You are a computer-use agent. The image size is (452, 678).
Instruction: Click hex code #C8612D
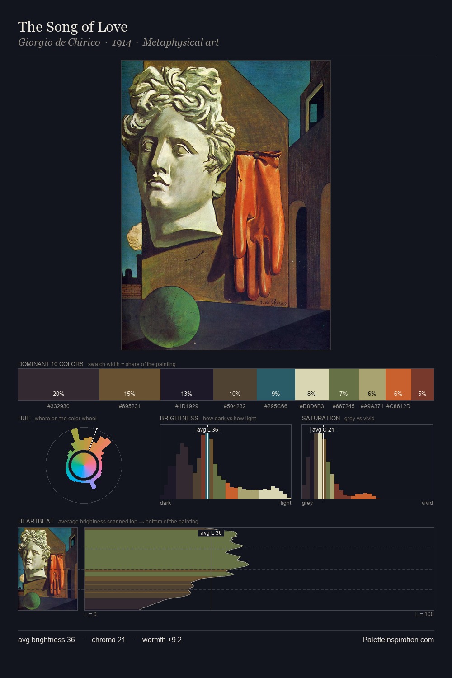[398, 406]
